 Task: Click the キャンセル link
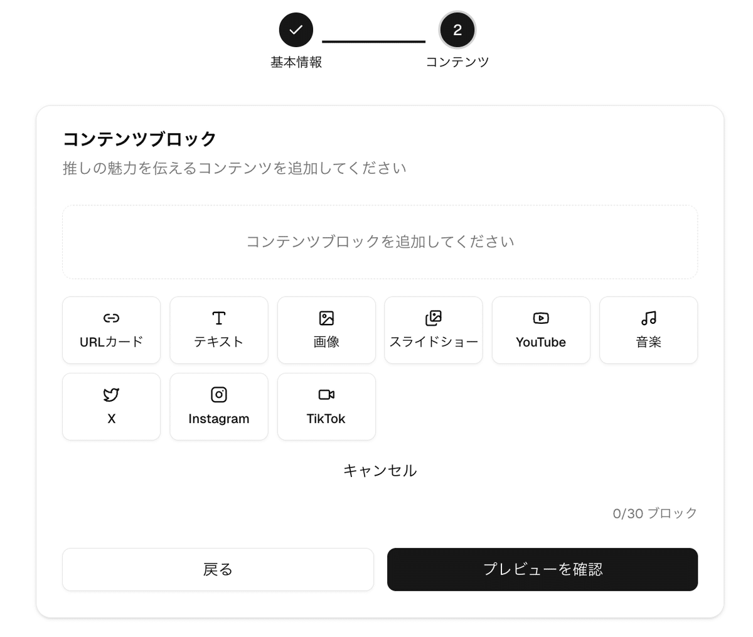click(380, 470)
